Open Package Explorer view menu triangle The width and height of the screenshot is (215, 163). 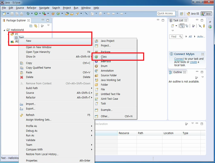coord(49,25)
